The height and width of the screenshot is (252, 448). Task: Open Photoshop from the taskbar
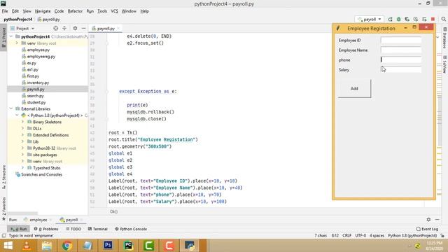pyautogui.click(x=108, y=246)
